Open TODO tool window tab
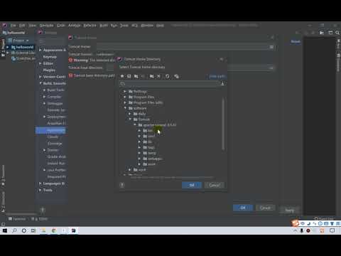This screenshot has height=256, width=341. [40, 219]
